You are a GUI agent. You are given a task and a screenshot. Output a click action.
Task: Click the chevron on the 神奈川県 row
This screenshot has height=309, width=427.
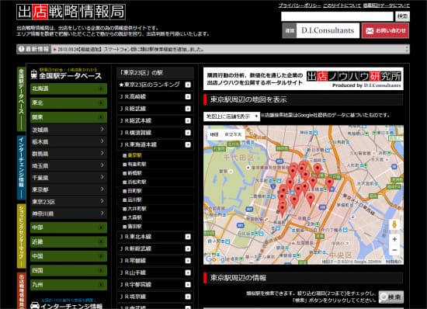(x=102, y=213)
